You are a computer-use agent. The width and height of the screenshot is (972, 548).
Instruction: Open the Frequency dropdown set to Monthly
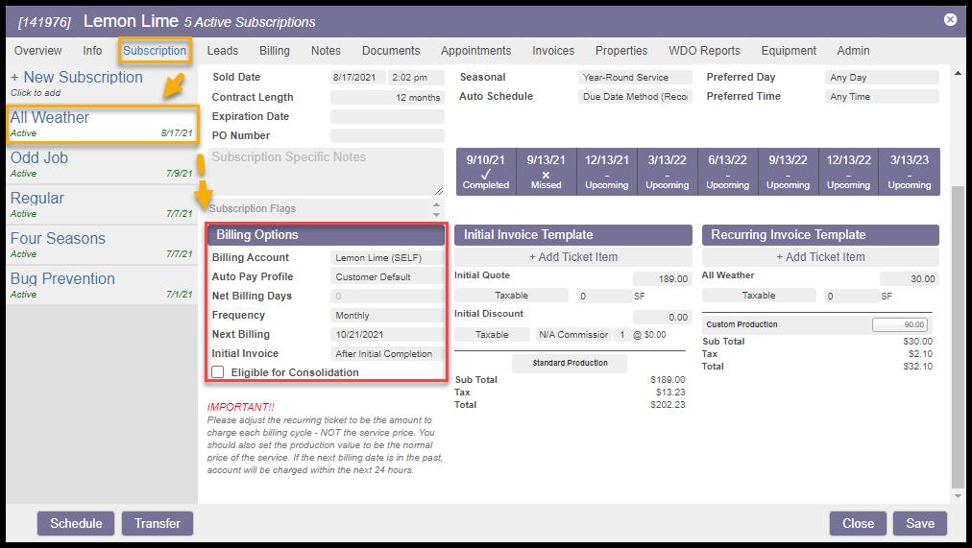pyautogui.click(x=387, y=316)
